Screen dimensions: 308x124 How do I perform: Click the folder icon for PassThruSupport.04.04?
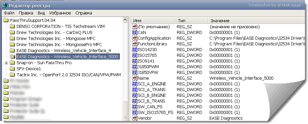(x=6, y=20)
